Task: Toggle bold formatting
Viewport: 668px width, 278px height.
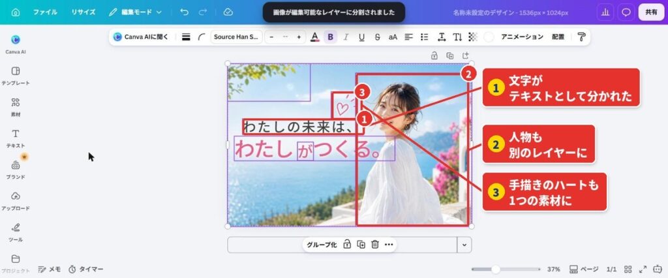Action: [330, 37]
